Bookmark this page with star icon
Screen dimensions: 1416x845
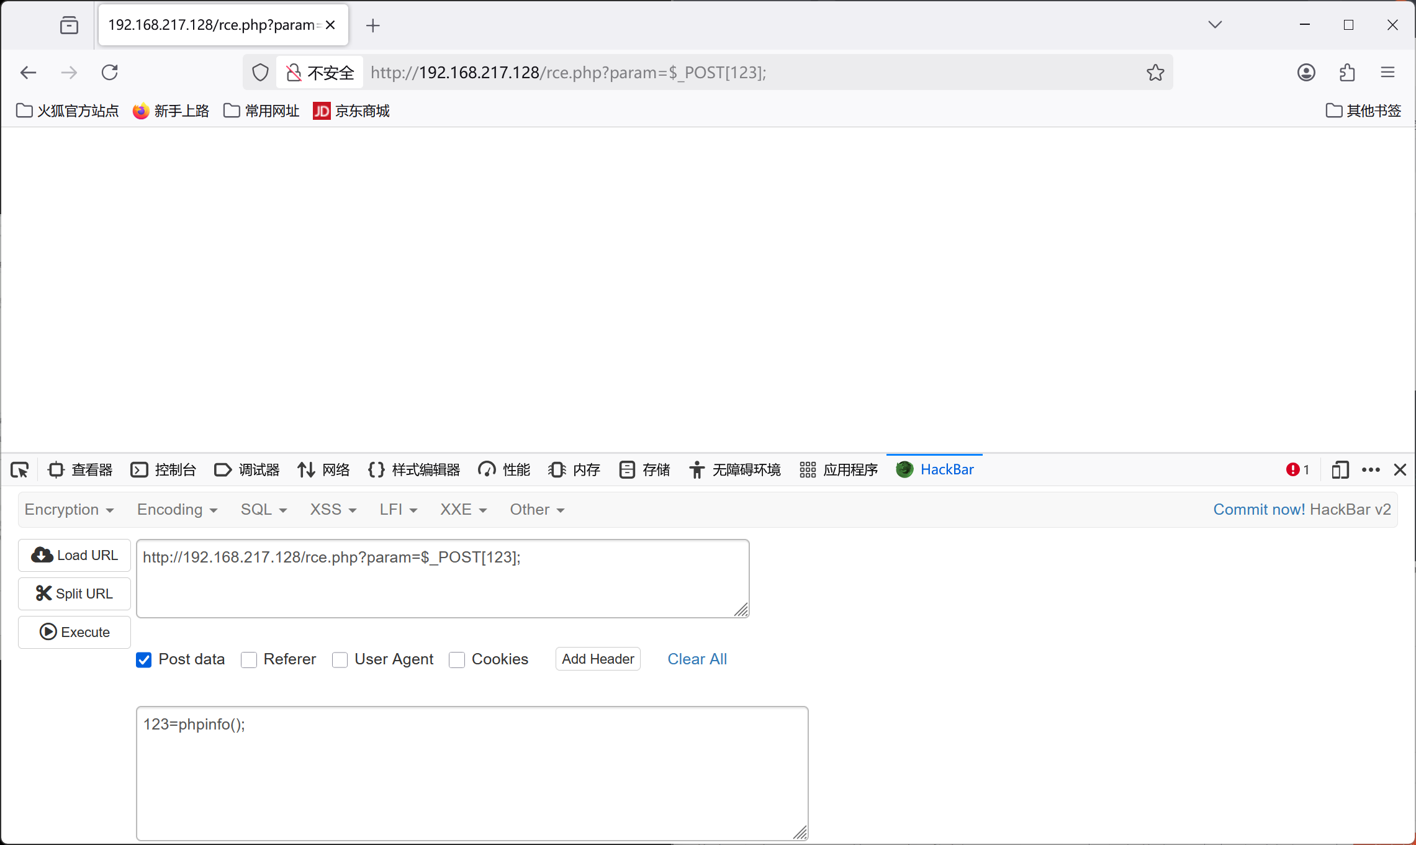1155,73
